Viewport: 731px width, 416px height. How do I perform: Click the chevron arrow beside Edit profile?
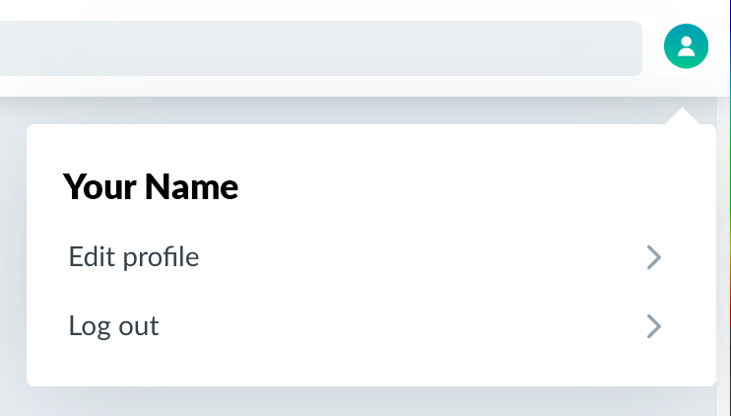point(654,257)
